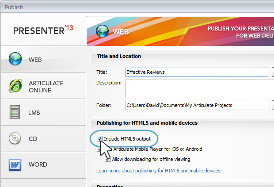Viewport: 274px width, 187px height.
Task: Click the 'Include HTML5 output' label
Action: tap(127, 139)
